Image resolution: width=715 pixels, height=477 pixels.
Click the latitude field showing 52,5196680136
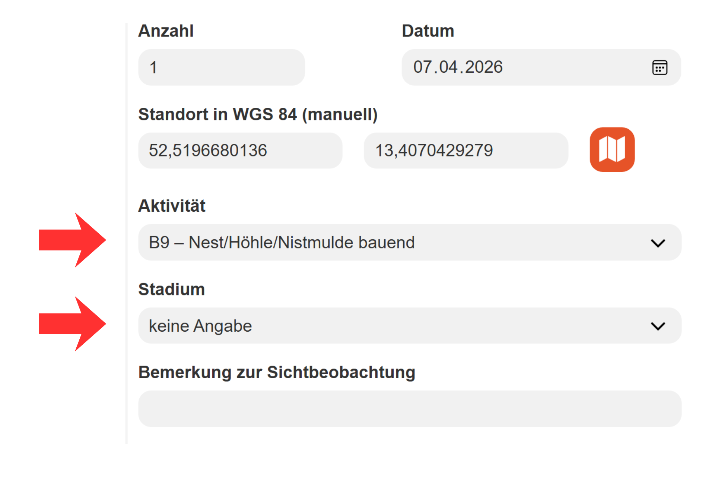tap(240, 151)
